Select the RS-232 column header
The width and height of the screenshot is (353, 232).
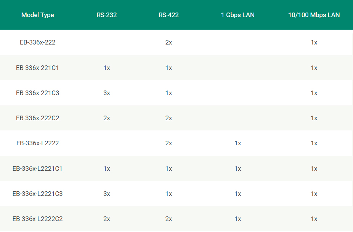coord(107,15)
